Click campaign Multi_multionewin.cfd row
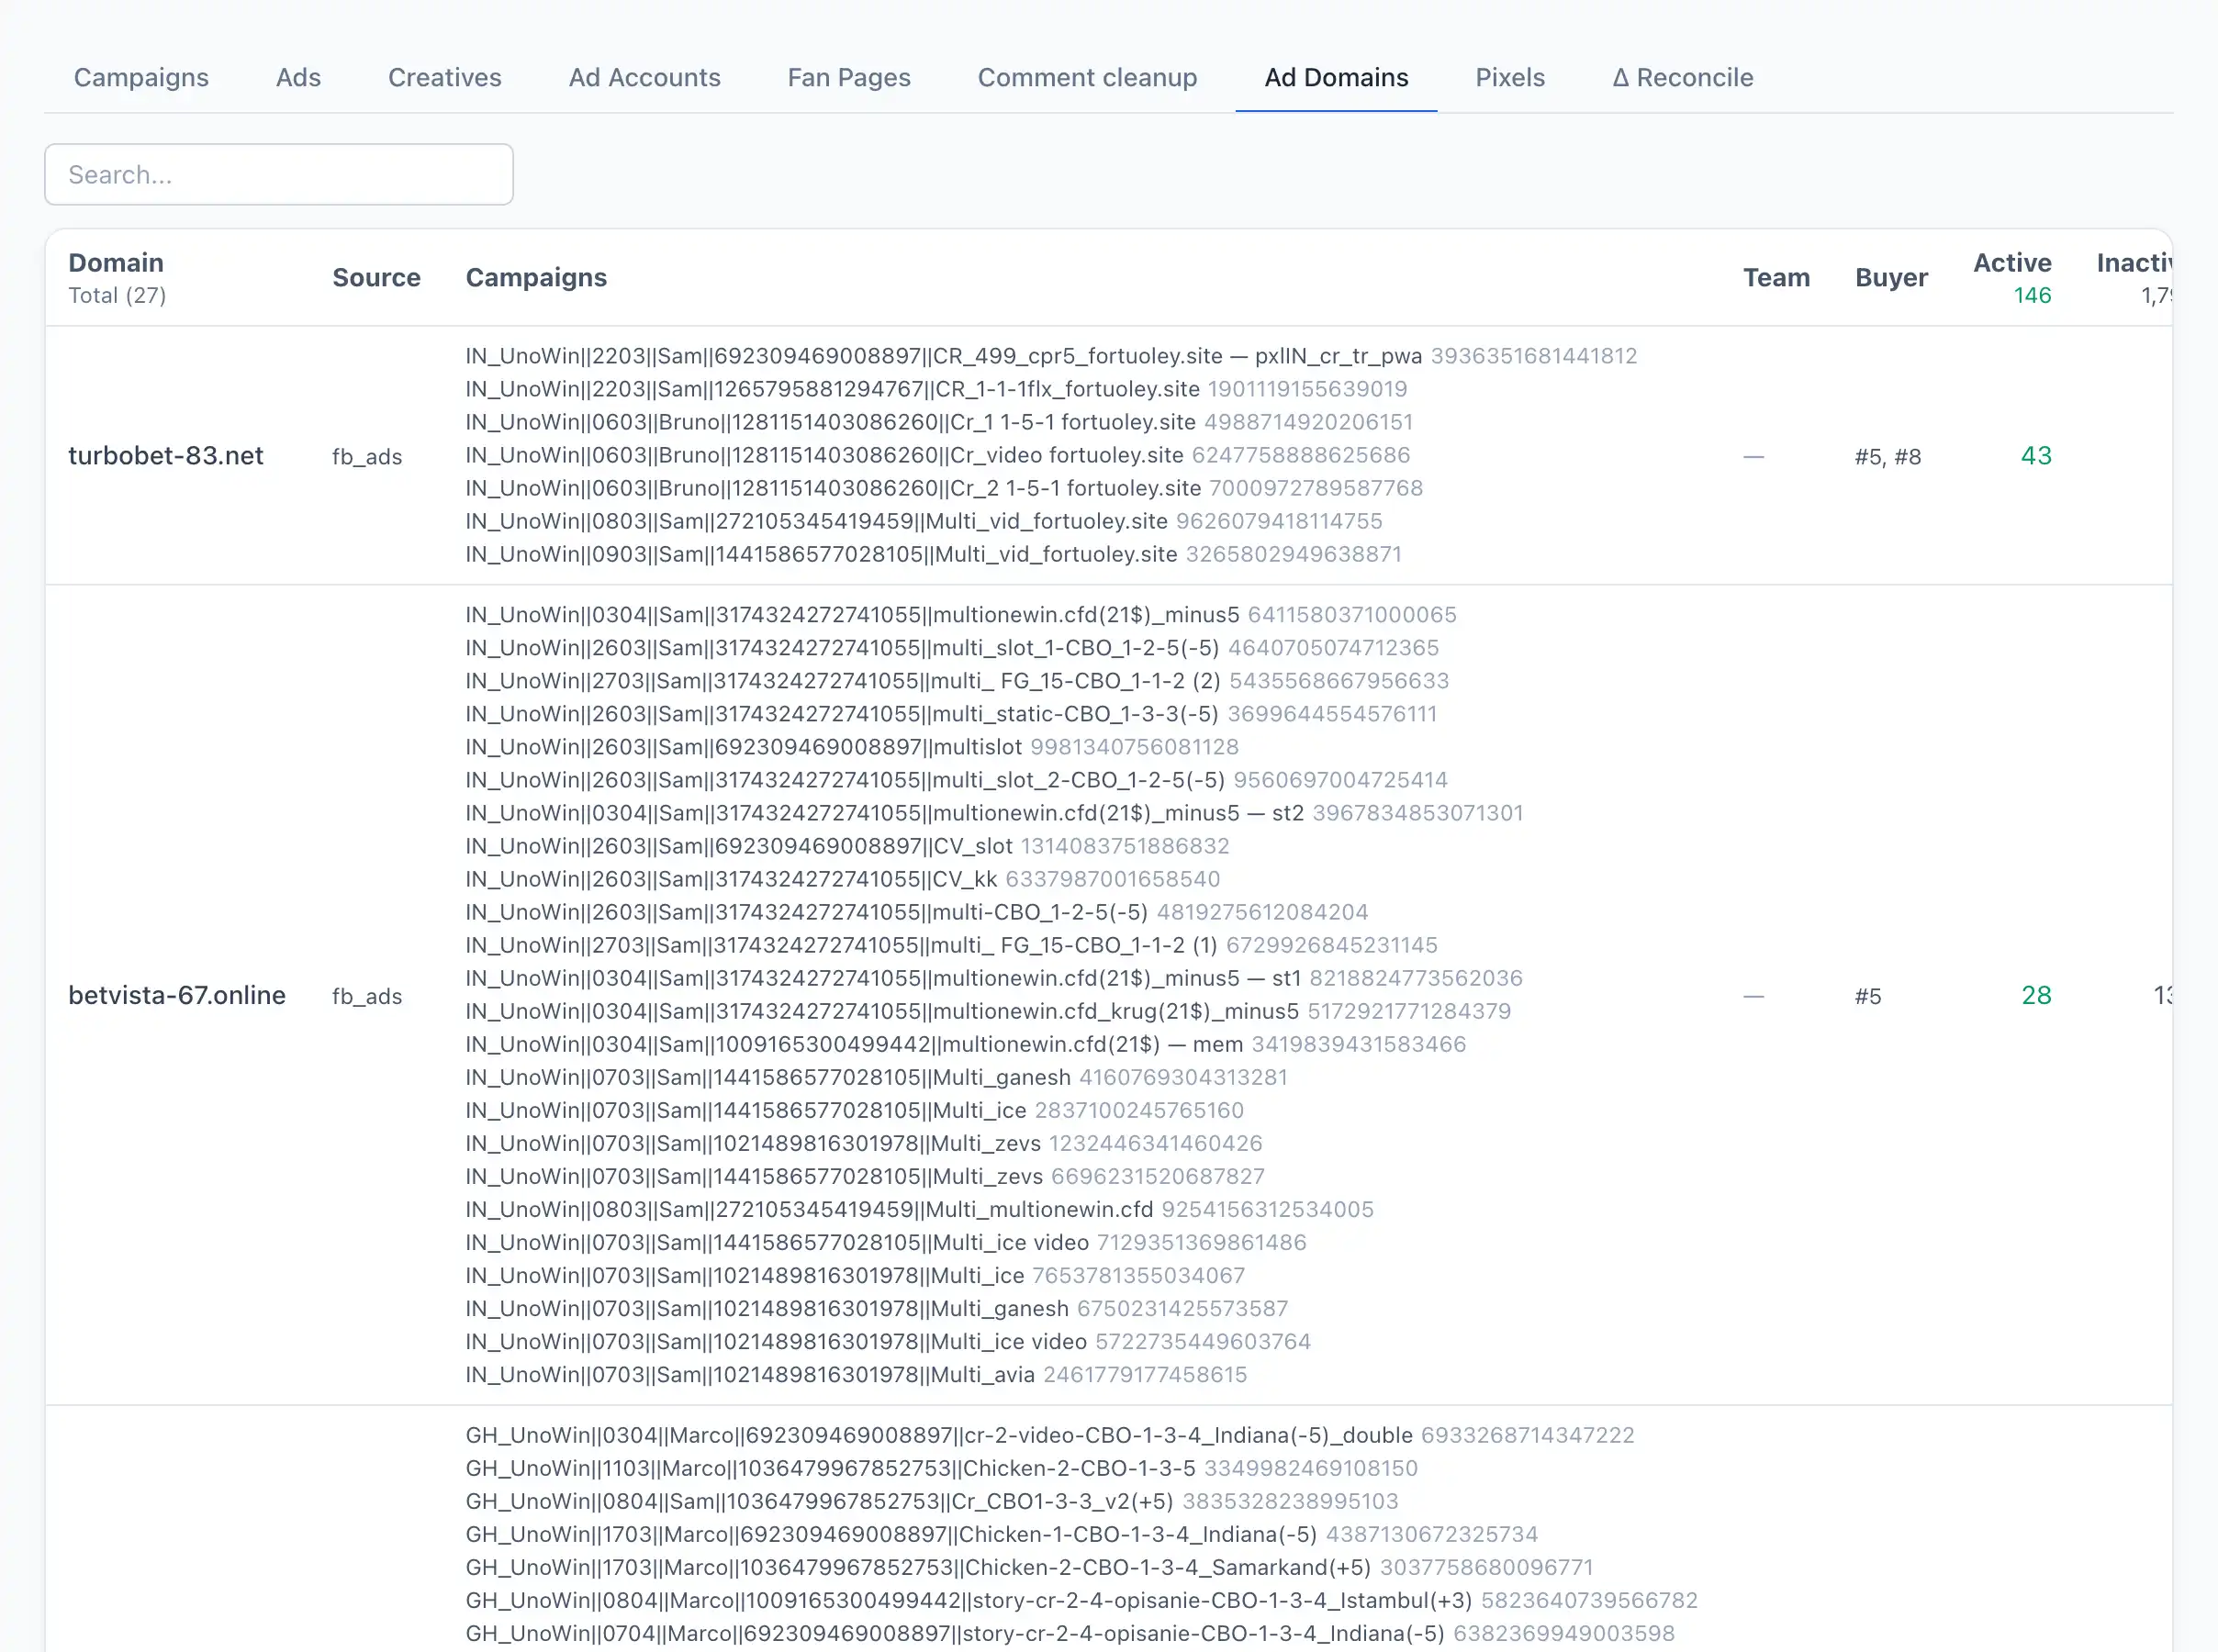The height and width of the screenshot is (1652, 2218). pyautogui.click(x=919, y=1209)
